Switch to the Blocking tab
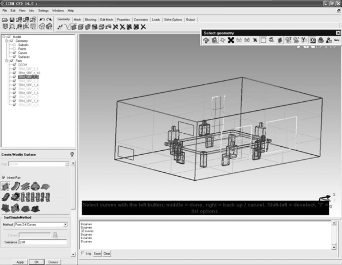The width and height of the screenshot is (342, 265). click(90, 20)
